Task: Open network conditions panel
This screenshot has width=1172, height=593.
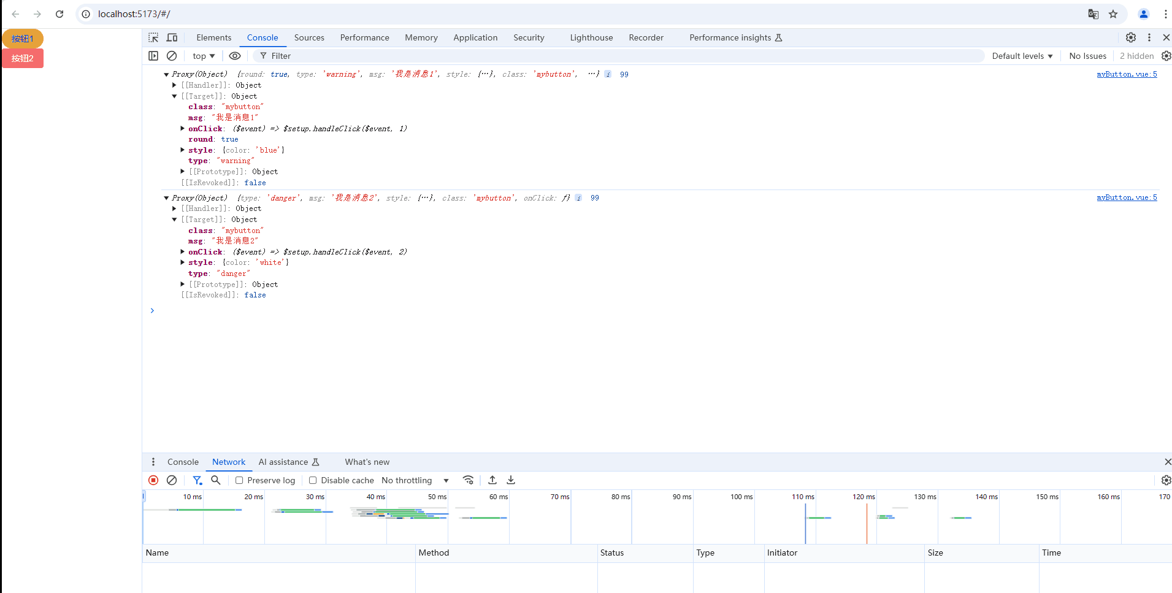Action: click(x=468, y=480)
